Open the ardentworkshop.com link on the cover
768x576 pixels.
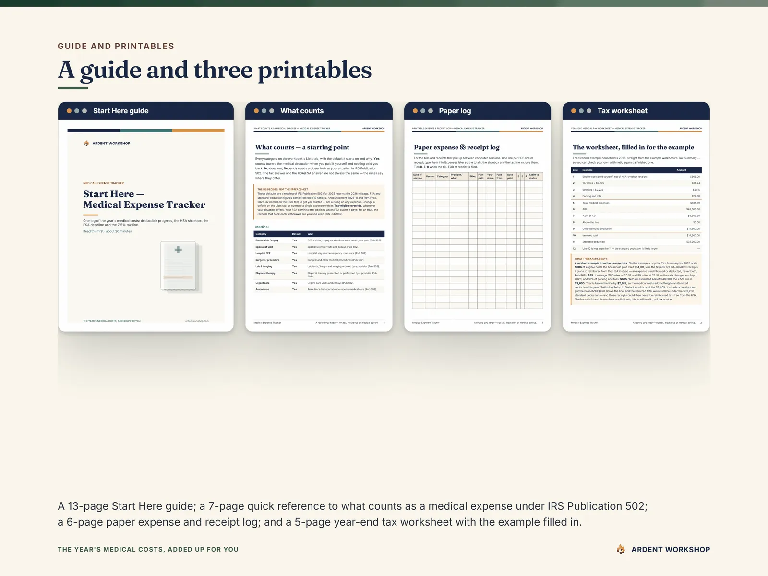click(x=197, y=321)
